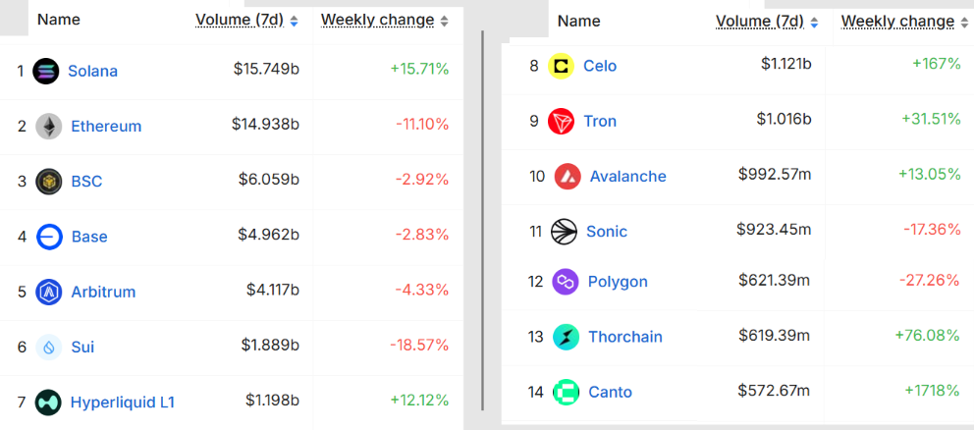Screen dimensions: 974x430
Task: Click the Canto green icon
Action: (566, 392)
